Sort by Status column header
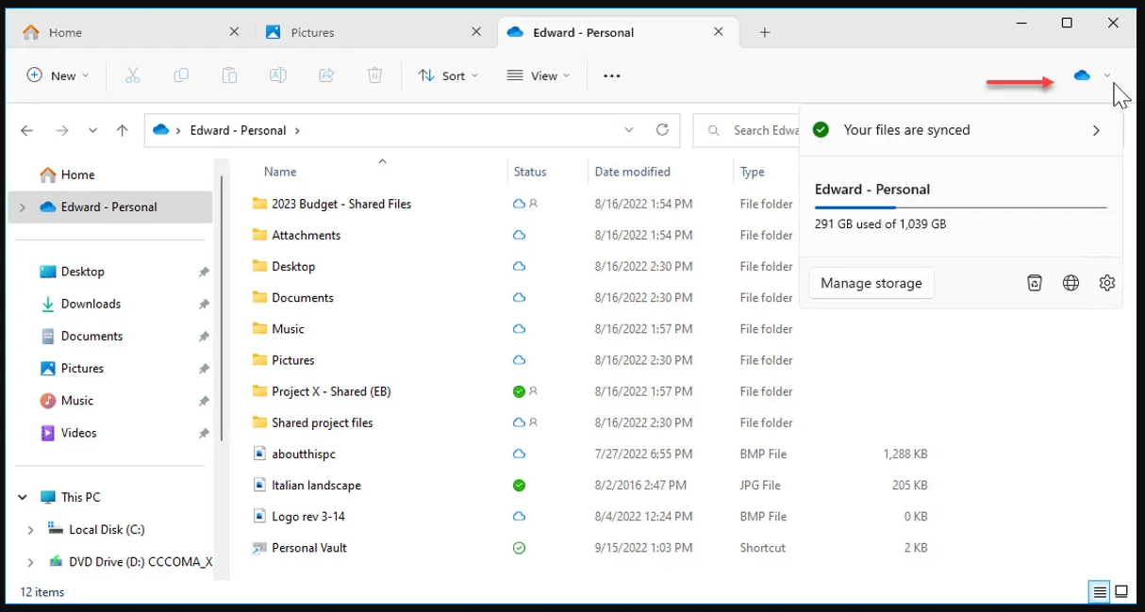 (x=530, y=172)
